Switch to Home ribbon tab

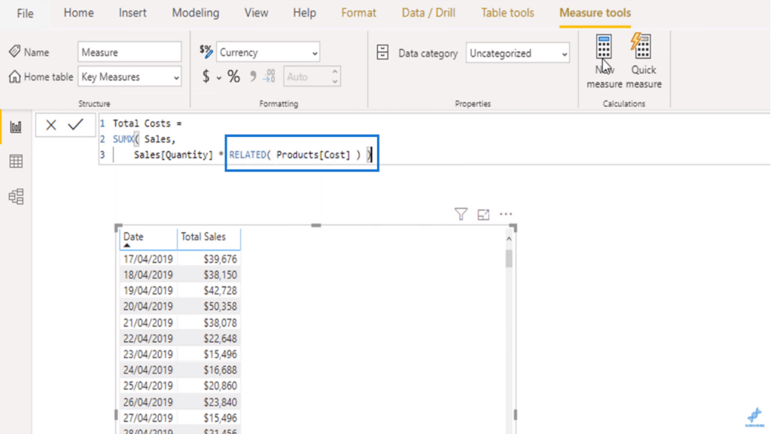tap(78, 13)
